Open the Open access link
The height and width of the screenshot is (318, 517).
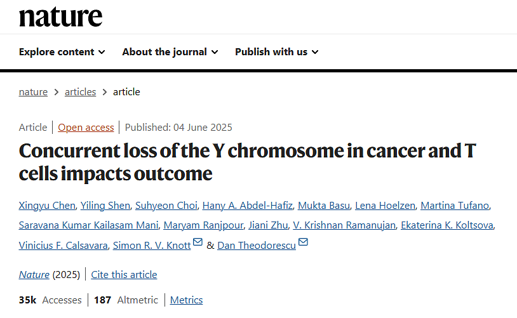point(86,128)
